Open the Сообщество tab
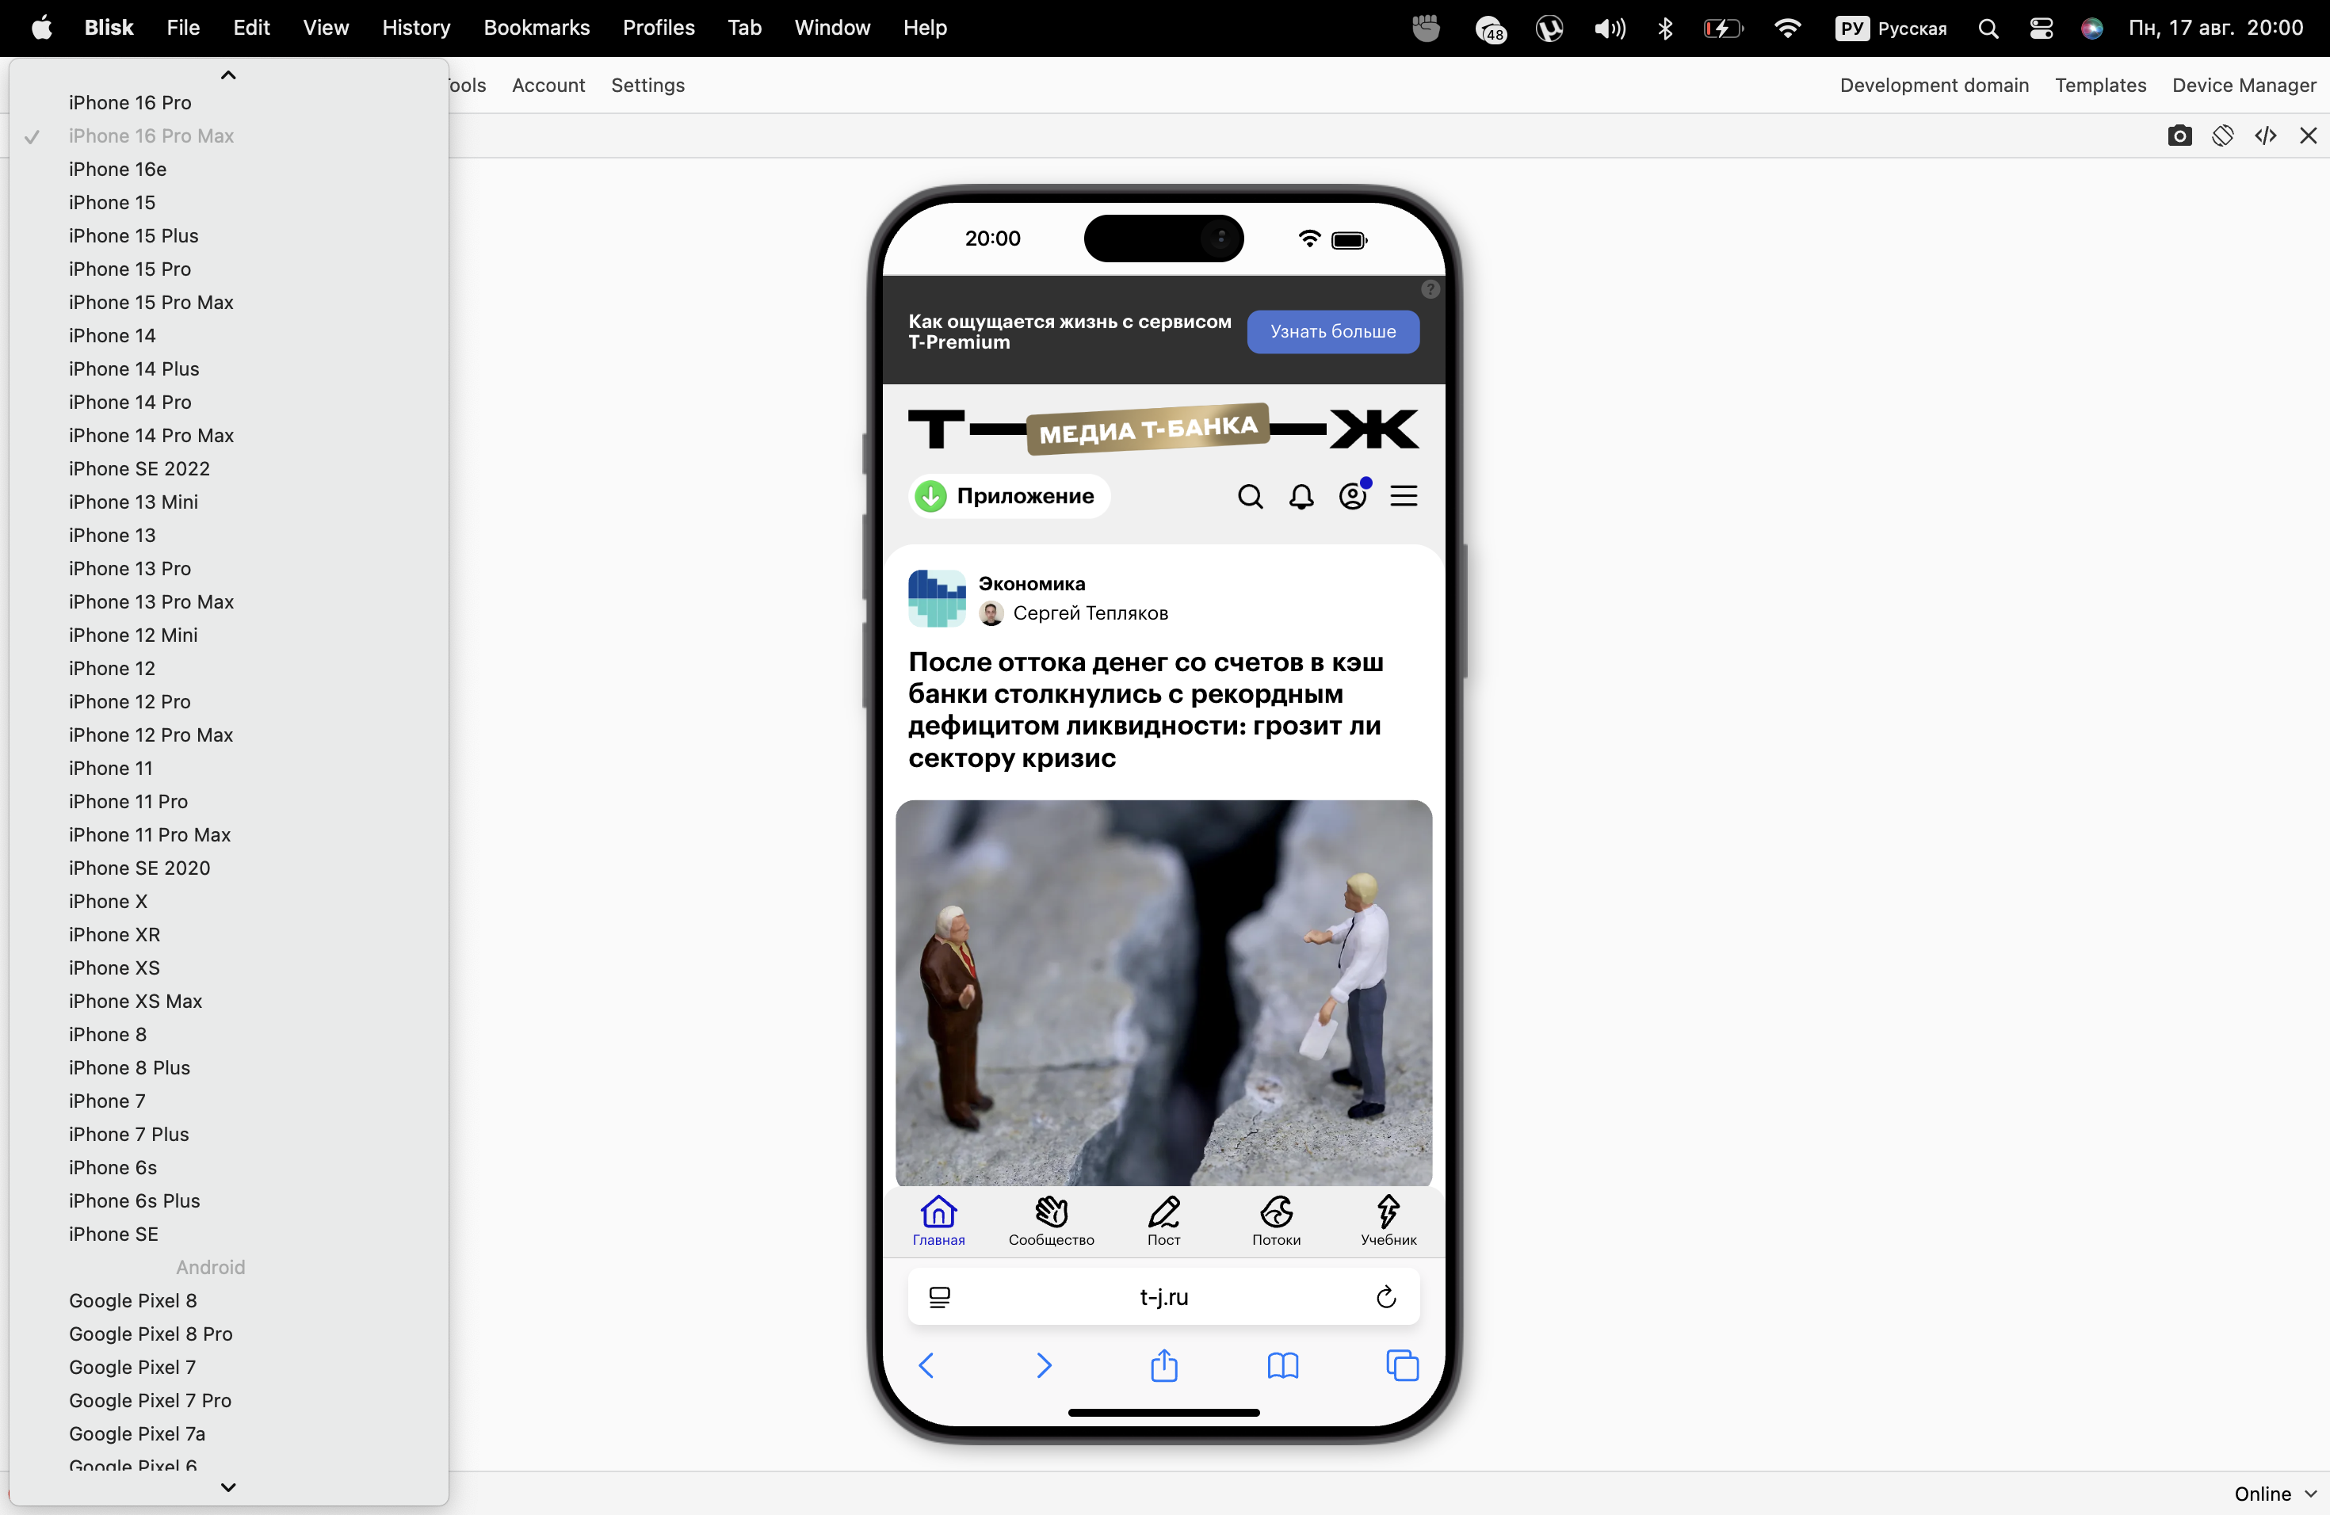Image resolution: width=2330 pixels, height=1515 pixels. (x=1052, y=1220)
